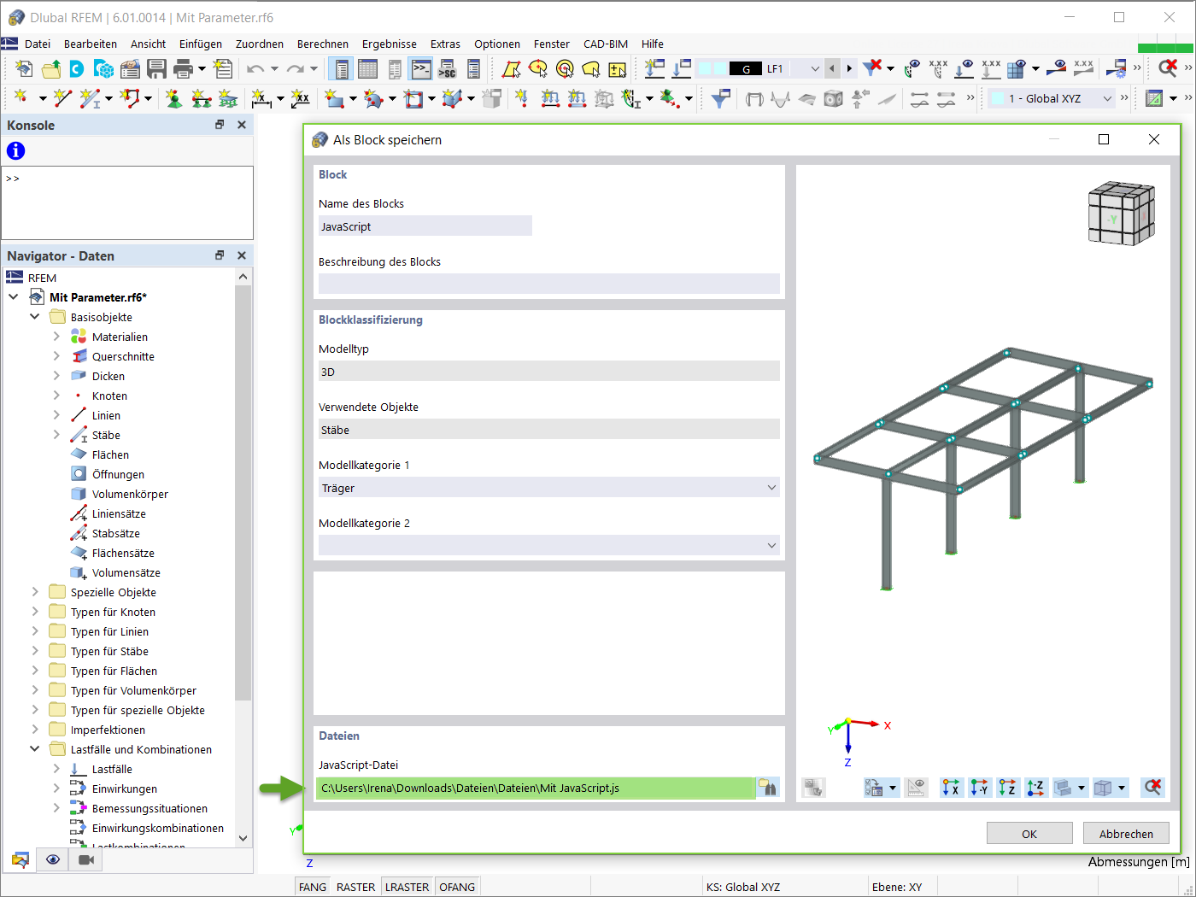Image resolution: width=1196 pixels, height=897 pixels.
Task: Click the view in X direction icon
Action: [x=951, y=788]
